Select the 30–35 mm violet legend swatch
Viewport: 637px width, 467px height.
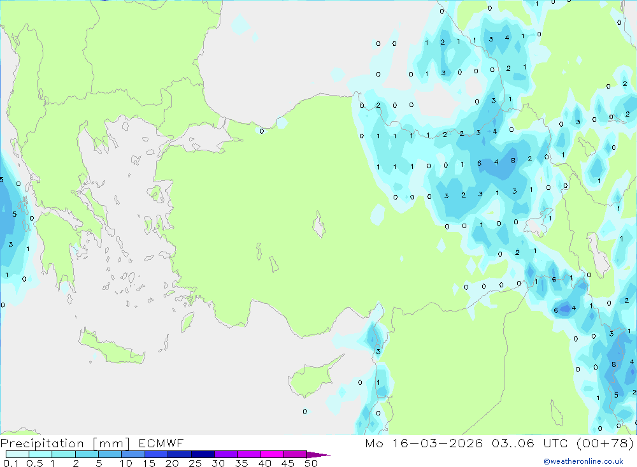(x=226, y=454)
